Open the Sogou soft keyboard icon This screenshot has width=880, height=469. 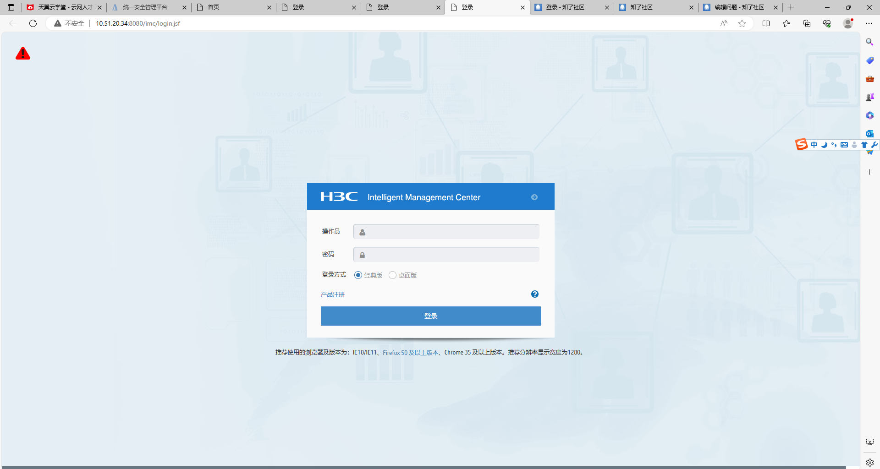(844, 145)
